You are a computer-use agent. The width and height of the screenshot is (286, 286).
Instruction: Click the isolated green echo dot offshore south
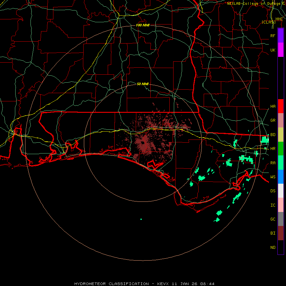pos(141,219)
